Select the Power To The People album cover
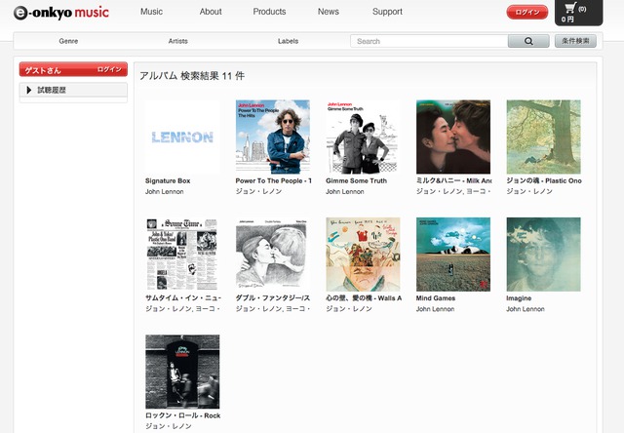This screenshot has height=433, width=624. point(272,137)
